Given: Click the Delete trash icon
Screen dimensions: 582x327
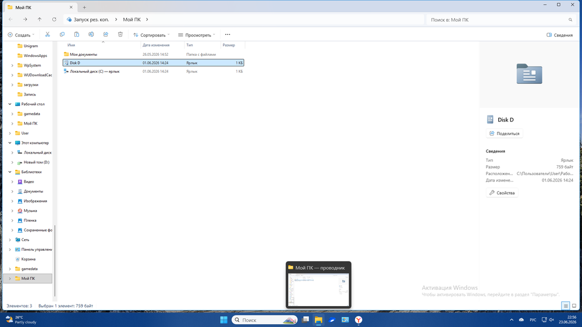Looking at the screenshot, I should [x=120, y=34].
